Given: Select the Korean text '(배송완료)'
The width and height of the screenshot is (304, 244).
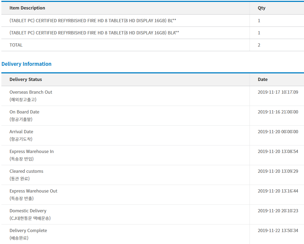Looking at the screenshot, I should pyautogui.click(x=19, y=238).
